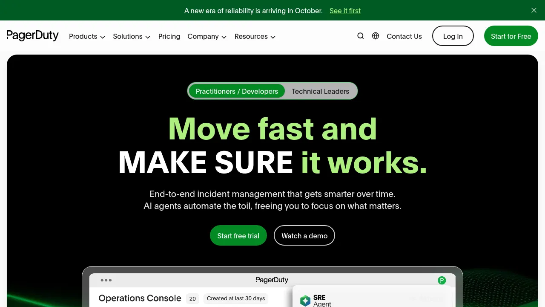Click the three-dot icon in the console preview

pyautogui.click(x=106, y=280)
